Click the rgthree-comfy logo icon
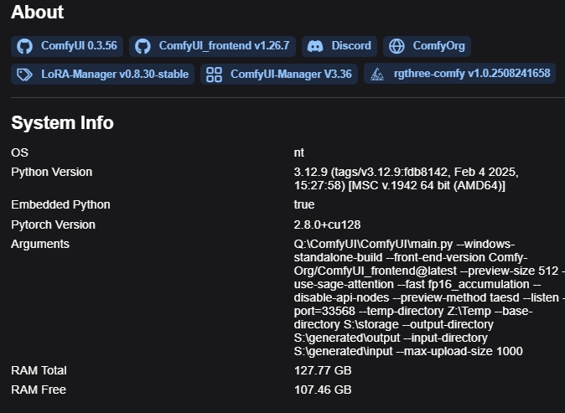The image size is (565, 413). [x=377, y=75]
